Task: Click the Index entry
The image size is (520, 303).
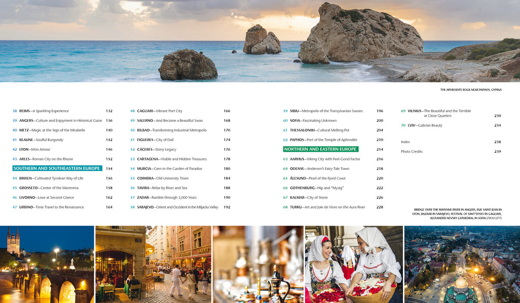Action: pyautogui.click(x=405, y=142)
